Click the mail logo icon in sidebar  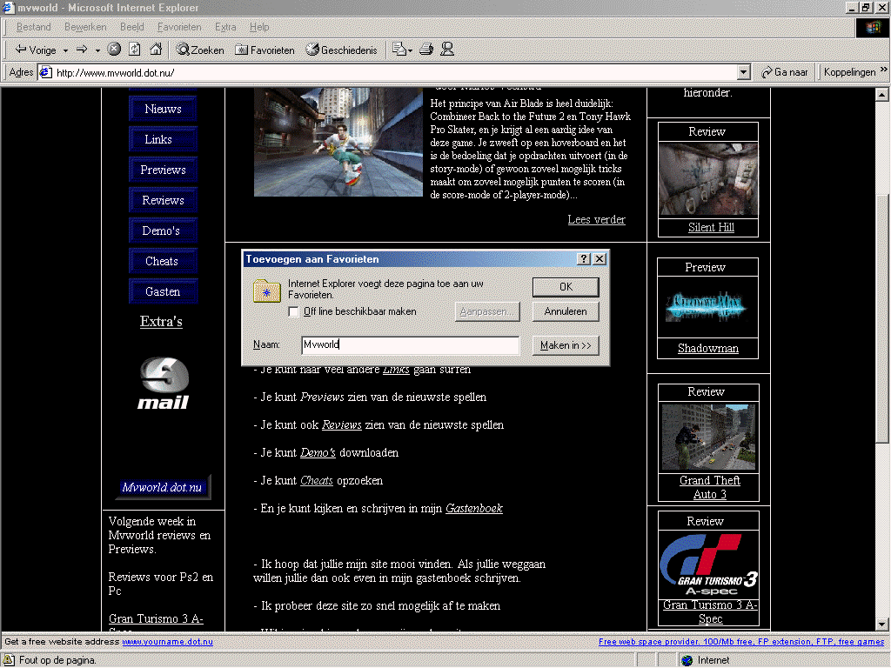click(x=163, y=383)
